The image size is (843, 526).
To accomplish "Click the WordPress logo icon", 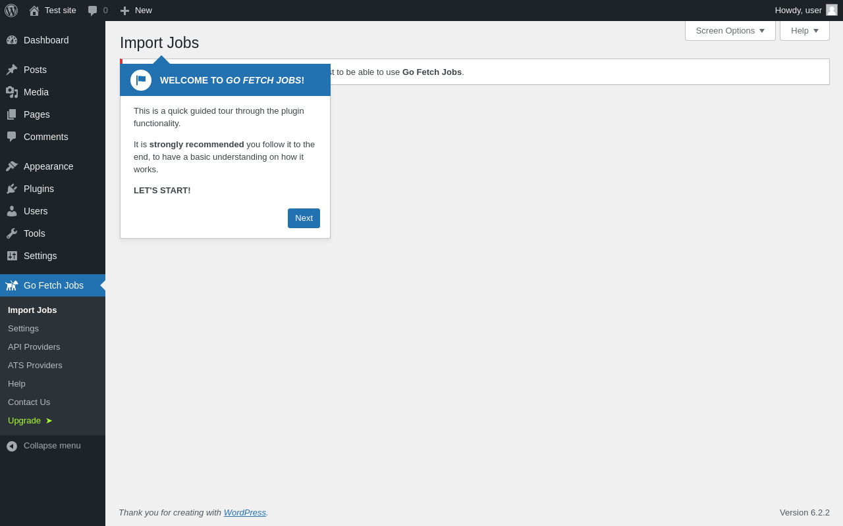I will (x=11, y=11).
